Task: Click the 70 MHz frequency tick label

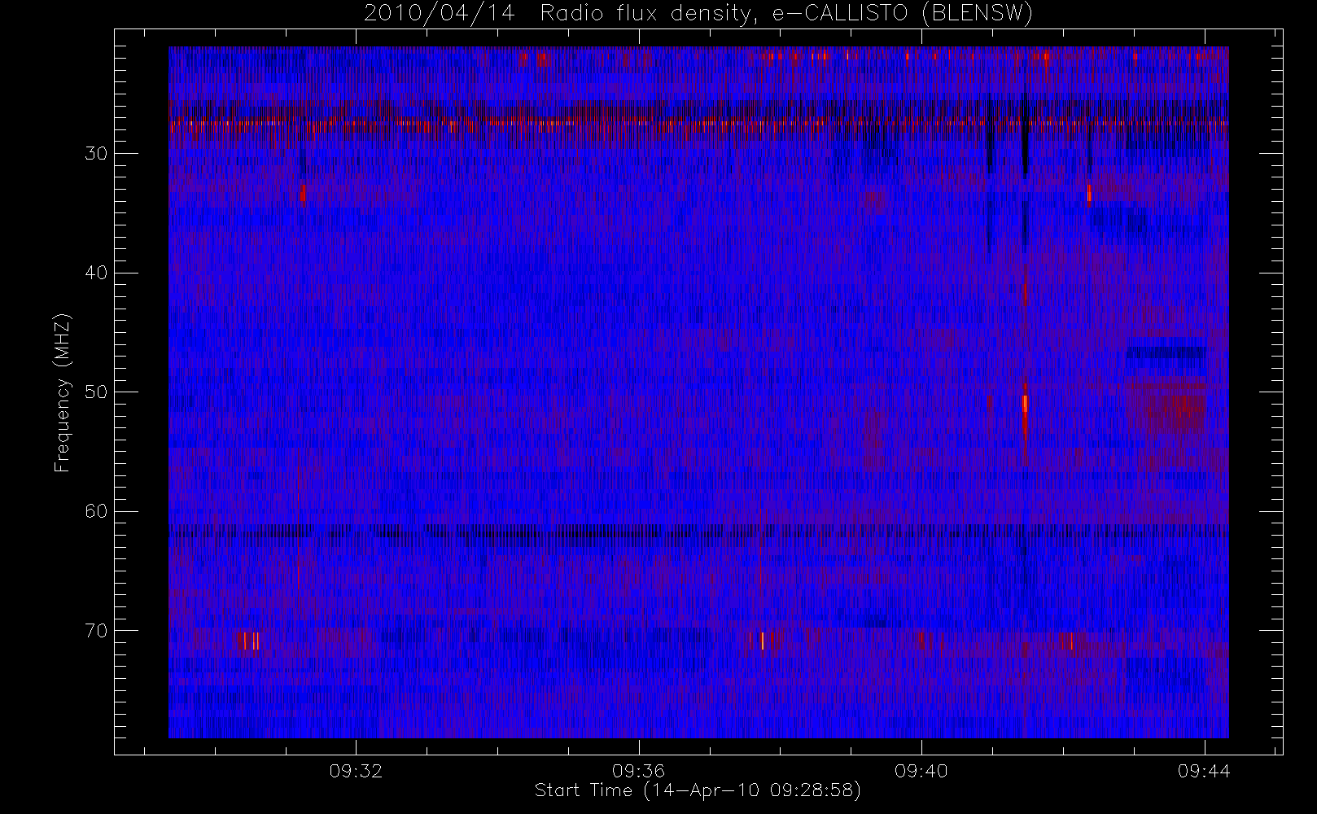Action: tap(96, 631)
